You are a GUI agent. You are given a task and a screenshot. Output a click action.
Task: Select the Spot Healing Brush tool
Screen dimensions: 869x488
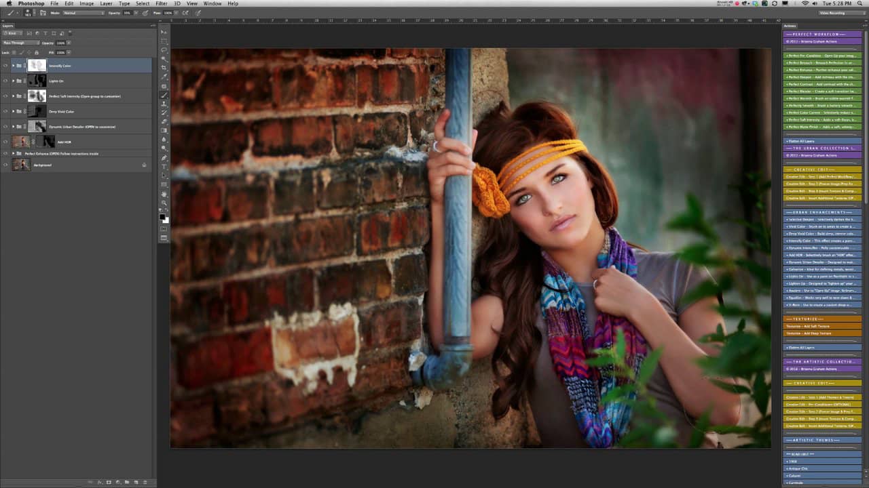pos(164,86)
